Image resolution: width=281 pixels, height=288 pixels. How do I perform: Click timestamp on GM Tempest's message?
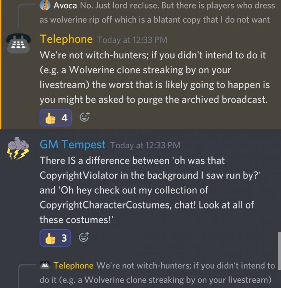tap(145, 145)
